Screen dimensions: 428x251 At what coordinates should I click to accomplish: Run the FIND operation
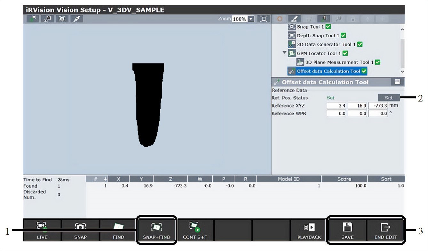click(118, 230)
